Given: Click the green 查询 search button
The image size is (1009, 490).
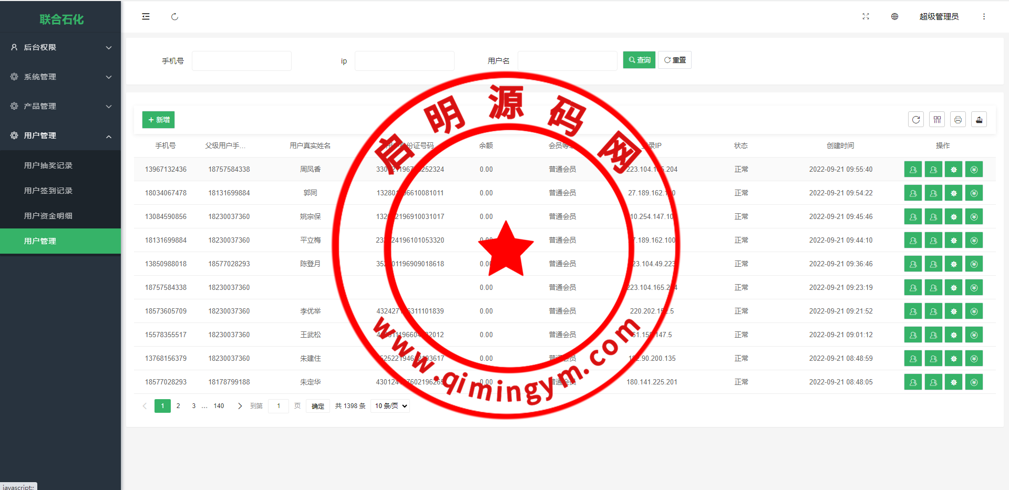Looking at the screenshot, I should click(639, 60).
